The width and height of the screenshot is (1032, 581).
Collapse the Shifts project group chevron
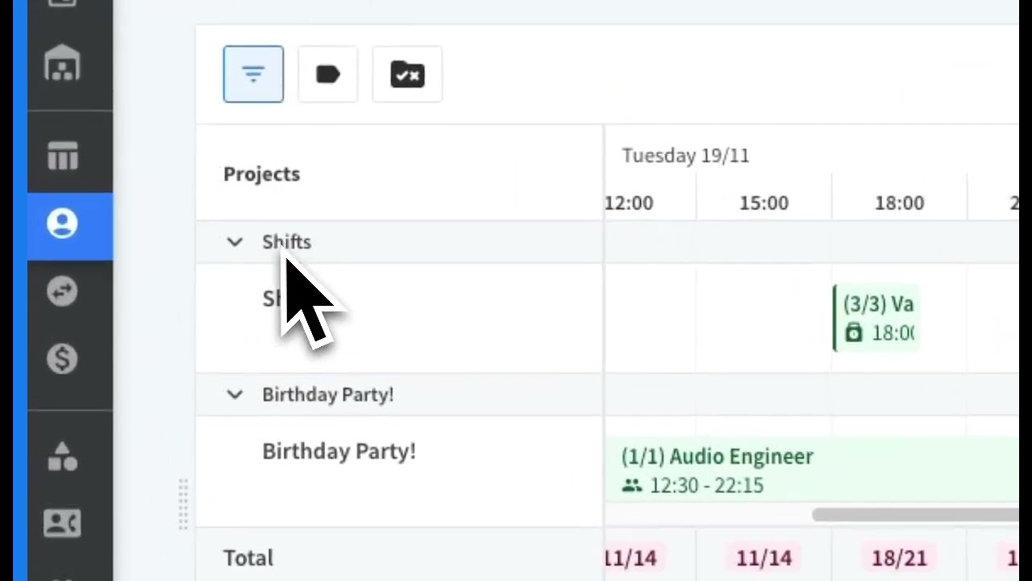[x=235, y=242]
